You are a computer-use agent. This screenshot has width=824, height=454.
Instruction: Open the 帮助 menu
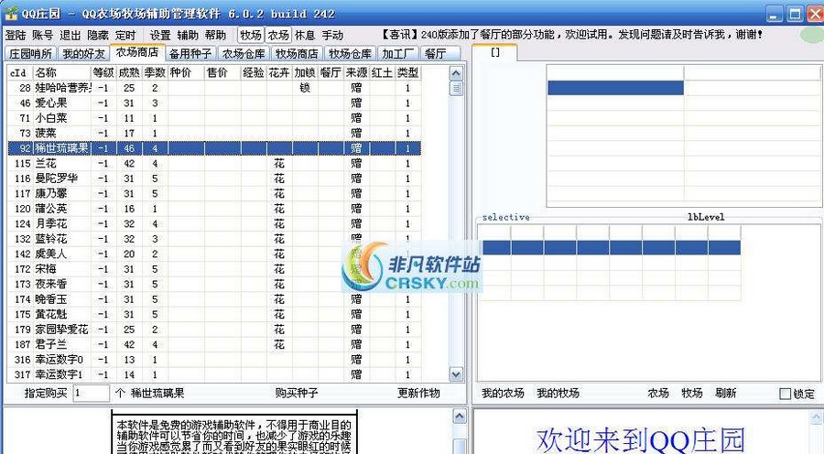click(215, 35)
